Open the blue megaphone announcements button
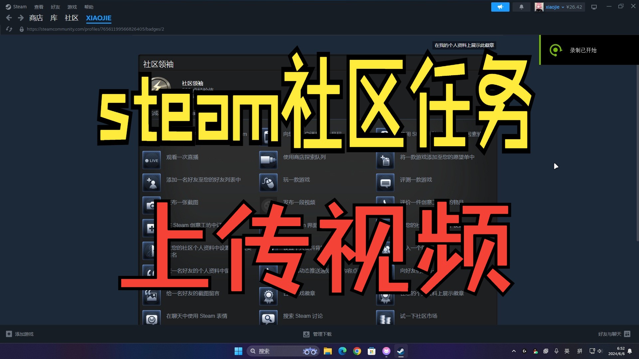 [x=500, y=7]
